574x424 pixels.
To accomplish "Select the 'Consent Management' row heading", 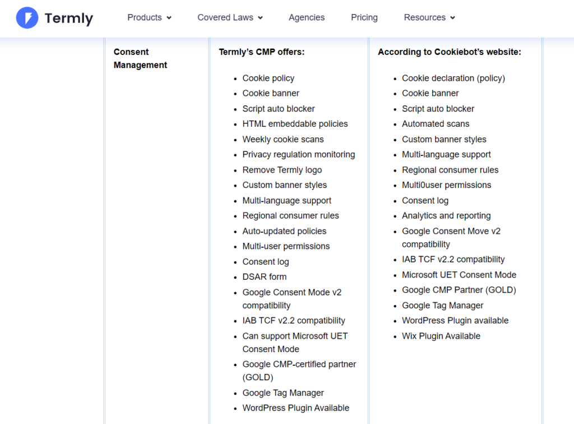I will pyautogui.click(x=140, y=58).
